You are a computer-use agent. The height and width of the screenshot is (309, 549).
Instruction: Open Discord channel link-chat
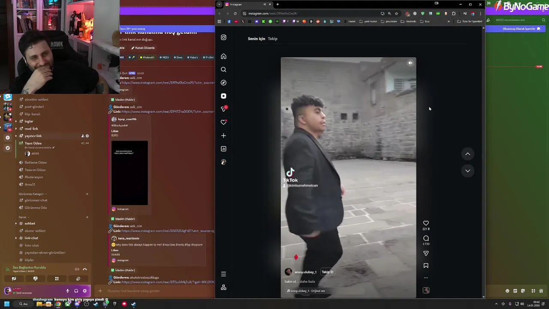[31, 238]
